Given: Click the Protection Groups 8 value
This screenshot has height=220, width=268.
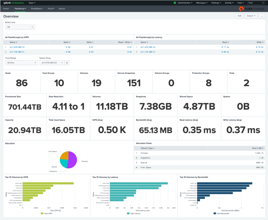Looking at the screenshot, I should [209, 83].
